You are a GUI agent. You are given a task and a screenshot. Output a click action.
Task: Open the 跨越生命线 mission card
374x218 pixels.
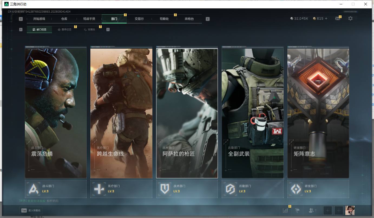tap(121, 113)
